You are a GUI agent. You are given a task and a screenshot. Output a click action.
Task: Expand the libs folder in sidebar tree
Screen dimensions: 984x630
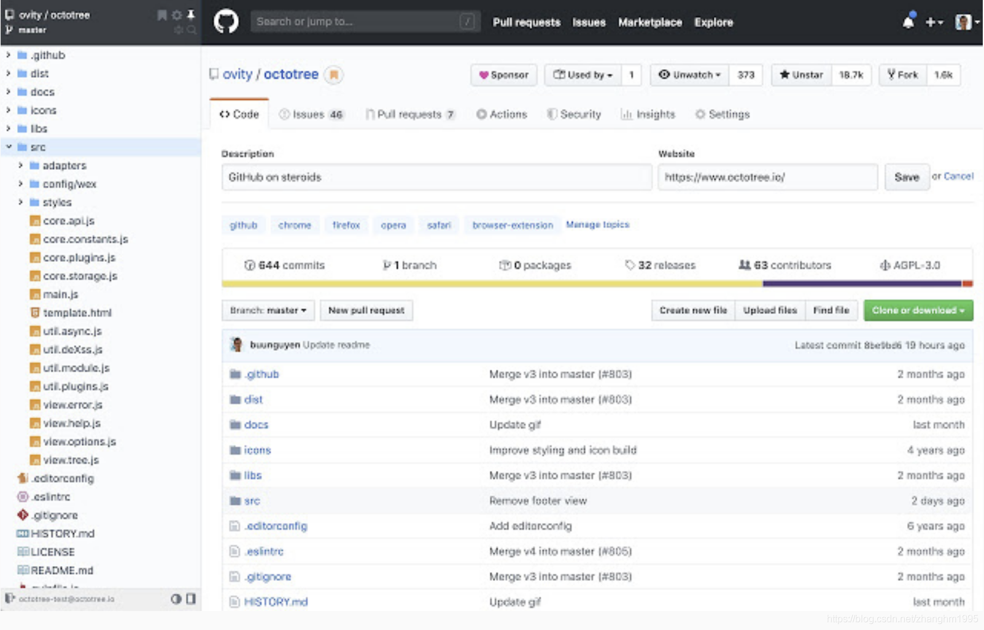[8, 129]
